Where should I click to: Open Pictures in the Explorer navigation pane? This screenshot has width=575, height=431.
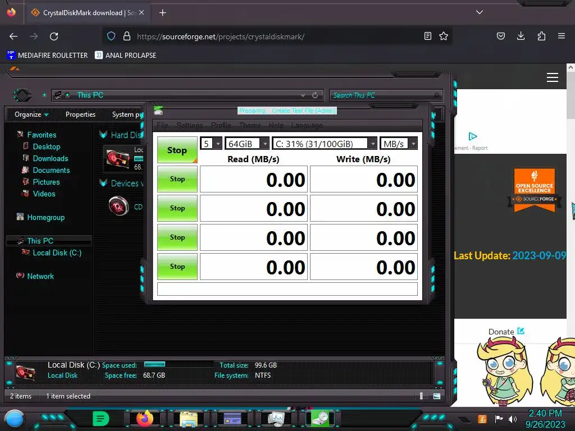point(46,182)
